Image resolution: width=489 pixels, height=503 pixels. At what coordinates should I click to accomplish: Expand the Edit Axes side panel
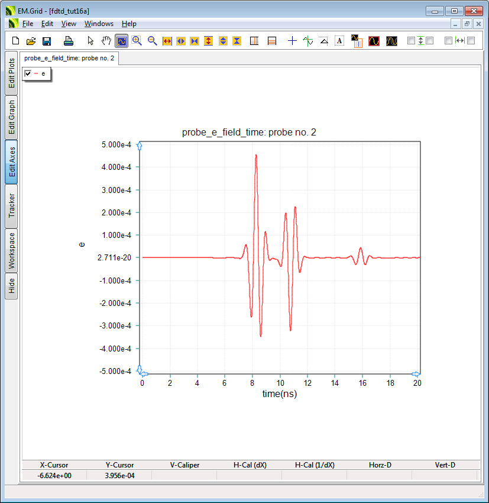click(11, 162)
